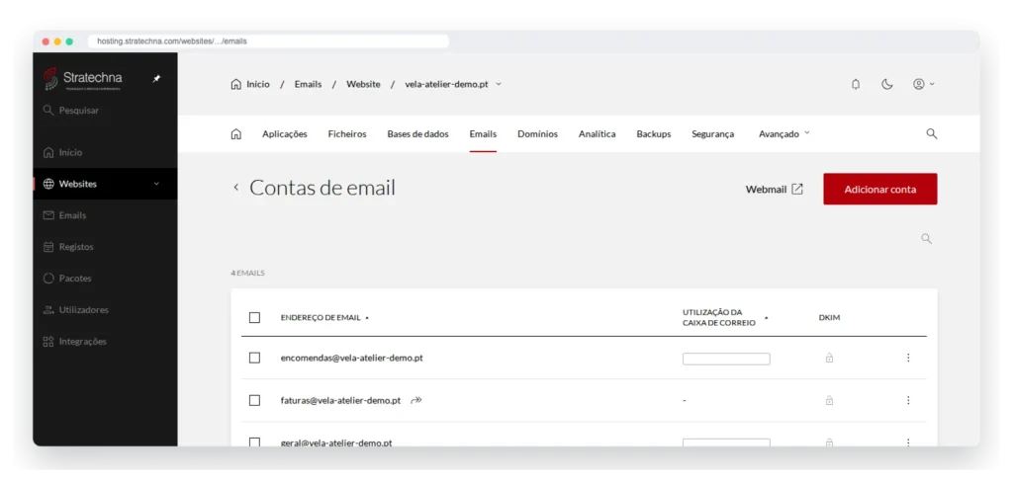Click the encomendas mailbox usage bar
Image resolution: width=1013 pixels, height=483 pixels.
point(726,360)
